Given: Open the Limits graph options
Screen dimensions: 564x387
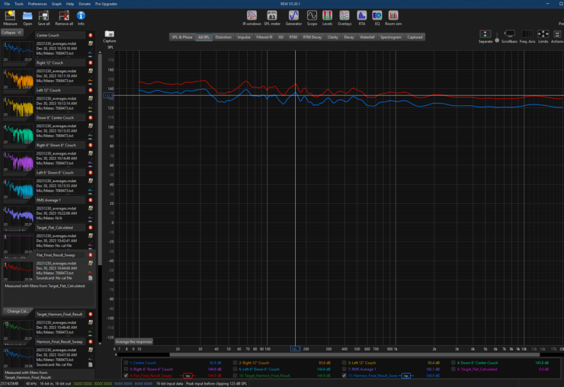Looking at the screenshot, I should (x=543, y=35).
